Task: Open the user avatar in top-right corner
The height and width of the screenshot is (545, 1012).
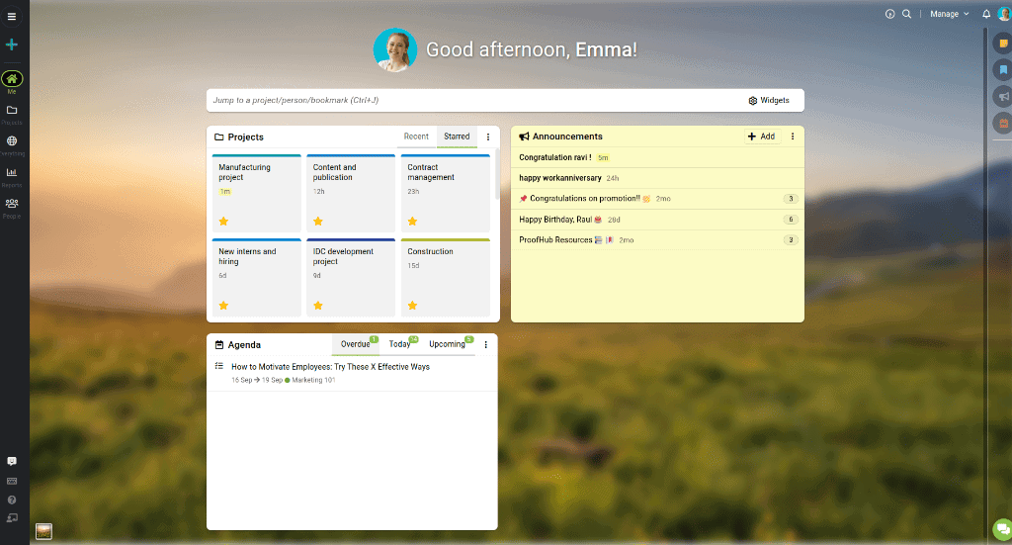Action: (1004, 14)
